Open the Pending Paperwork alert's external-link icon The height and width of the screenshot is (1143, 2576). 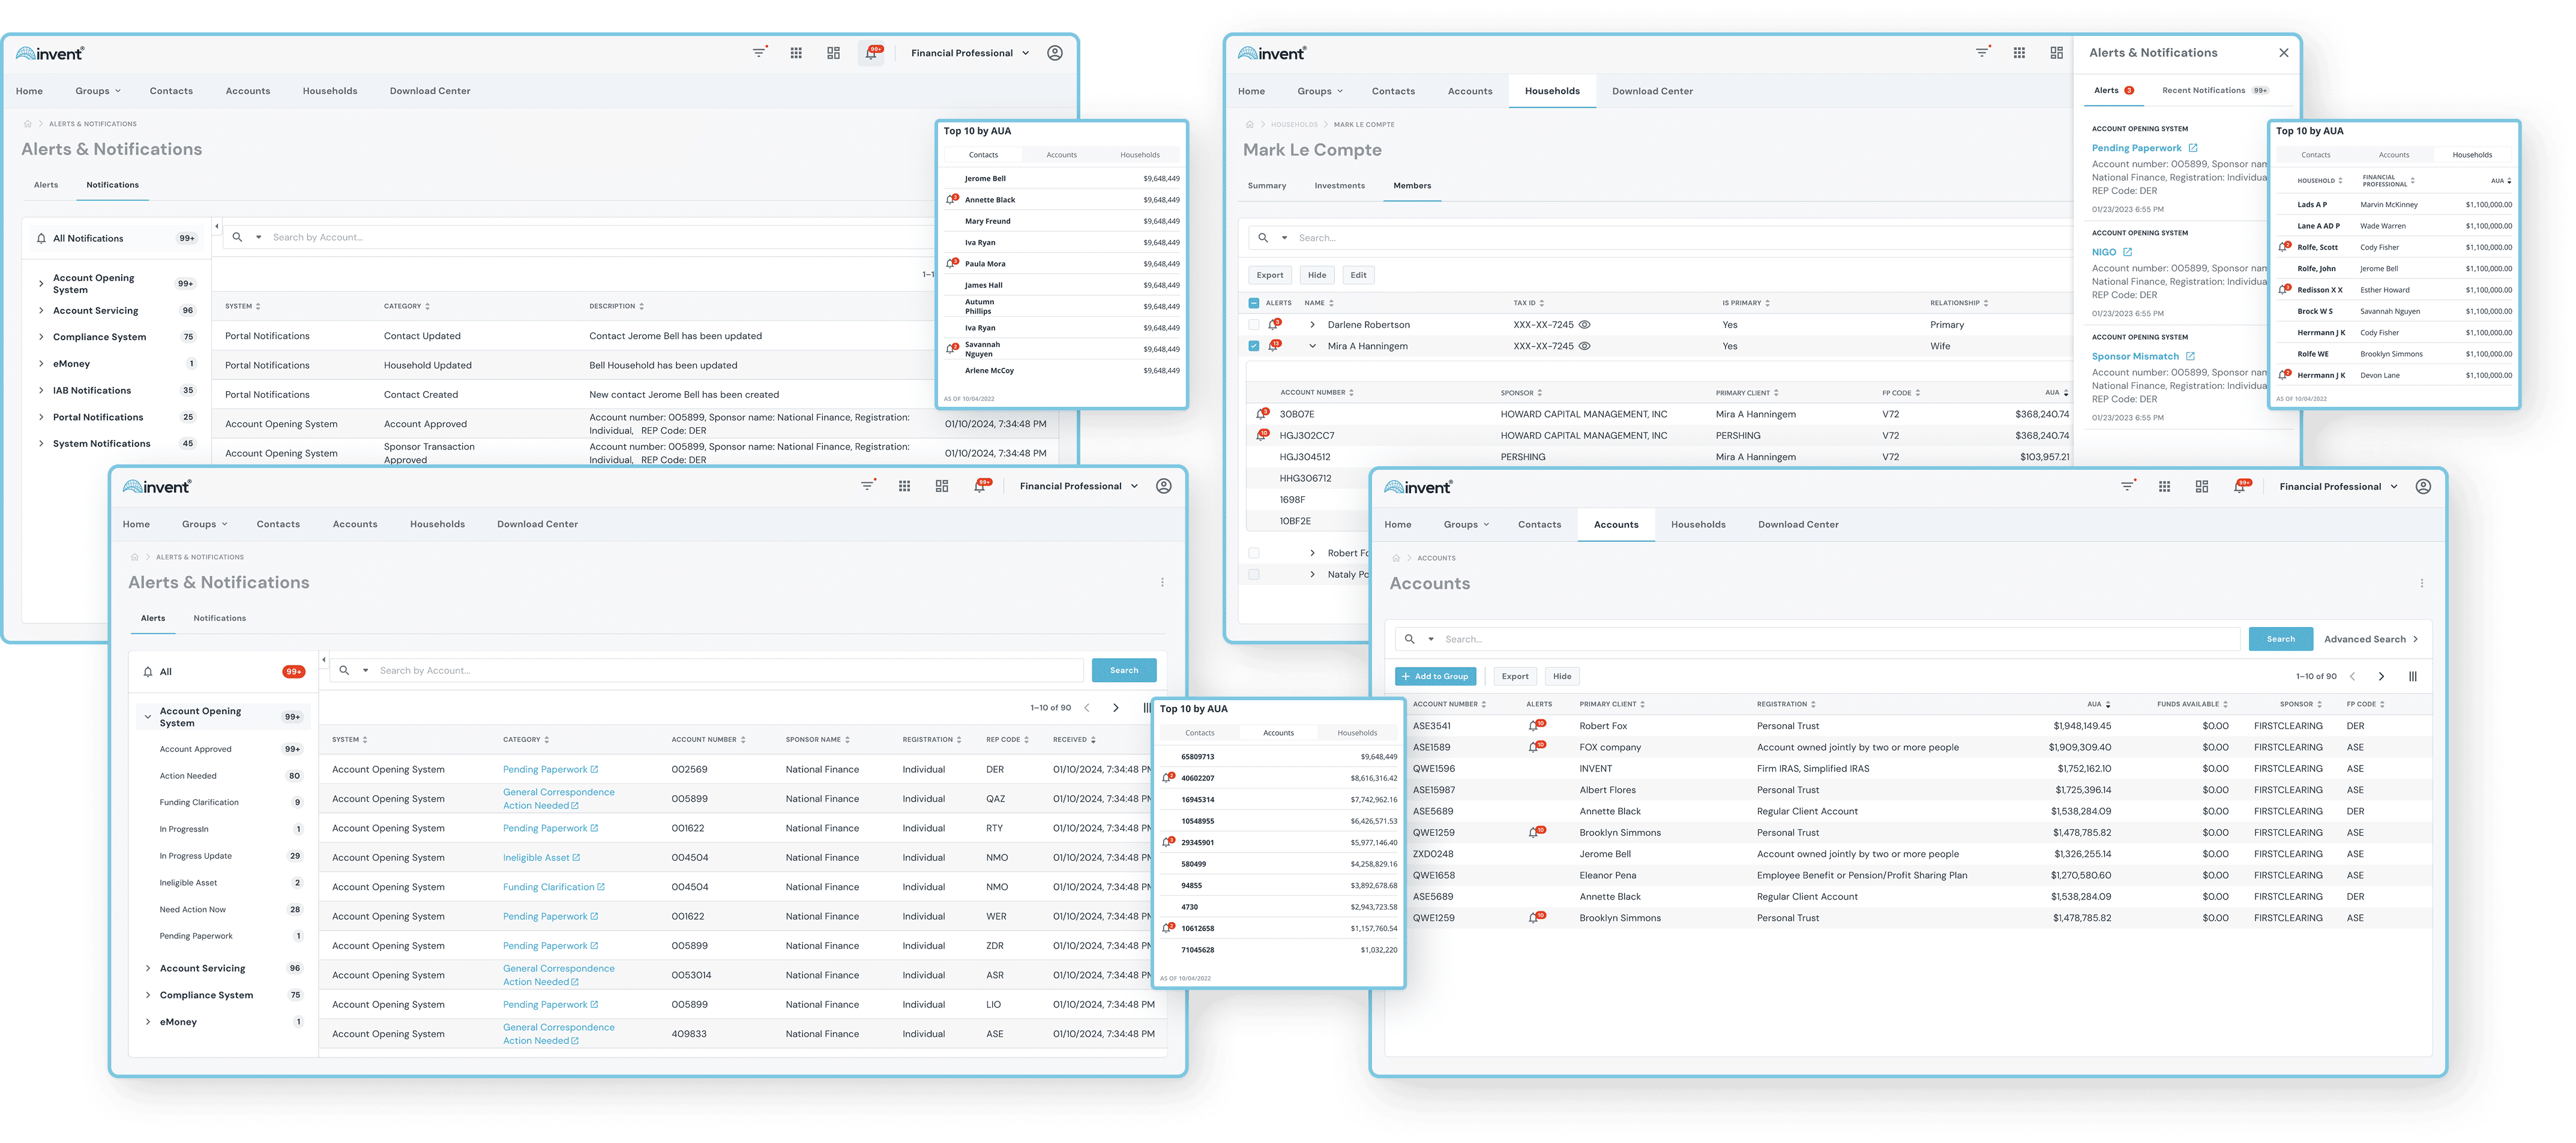click(2193, 148)
